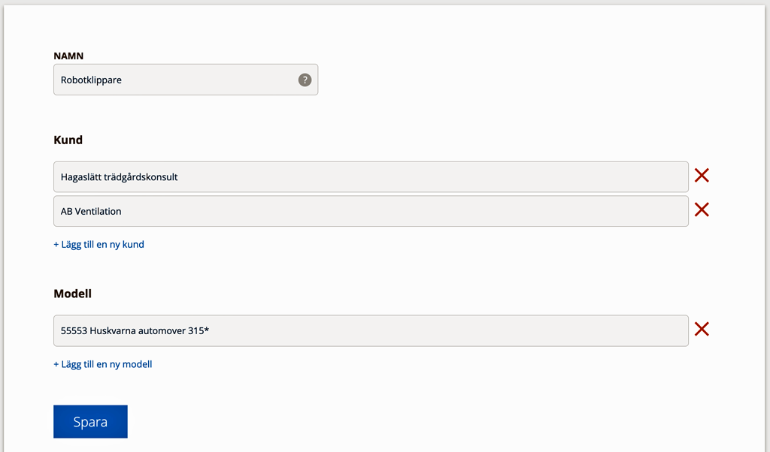Image resolution: width=770 pixels, height=452 pixels.
Task: Select the Kund section heading
Action: 68,140
